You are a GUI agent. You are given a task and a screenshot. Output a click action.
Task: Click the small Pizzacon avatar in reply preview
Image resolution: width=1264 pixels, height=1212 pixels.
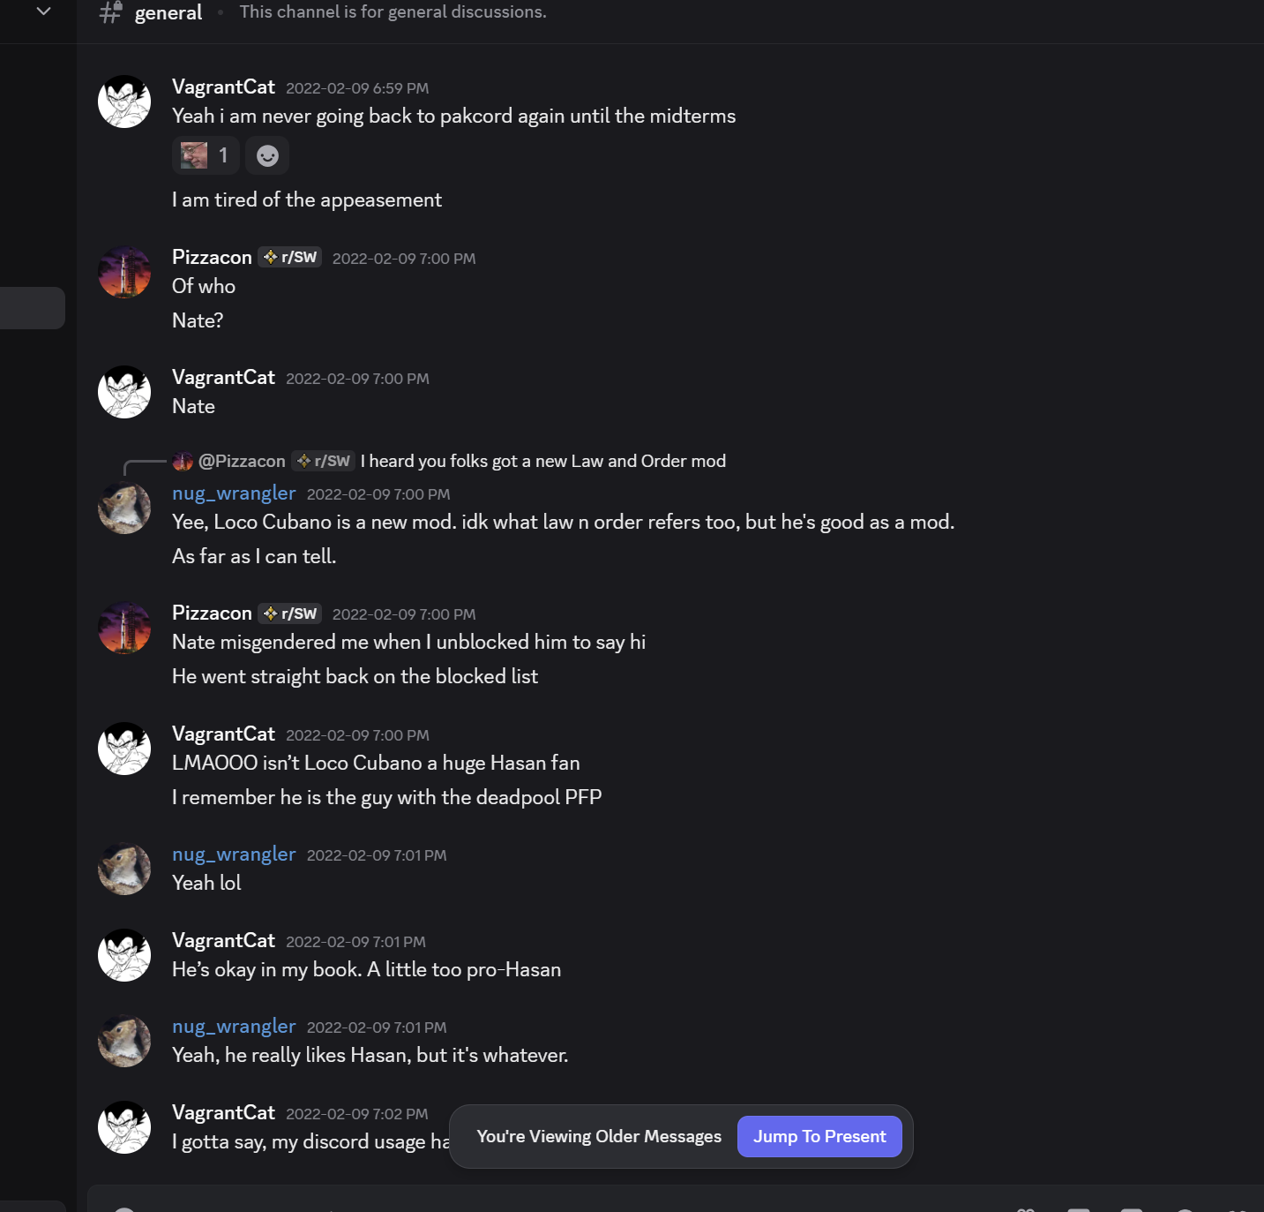tap(183, 461)
